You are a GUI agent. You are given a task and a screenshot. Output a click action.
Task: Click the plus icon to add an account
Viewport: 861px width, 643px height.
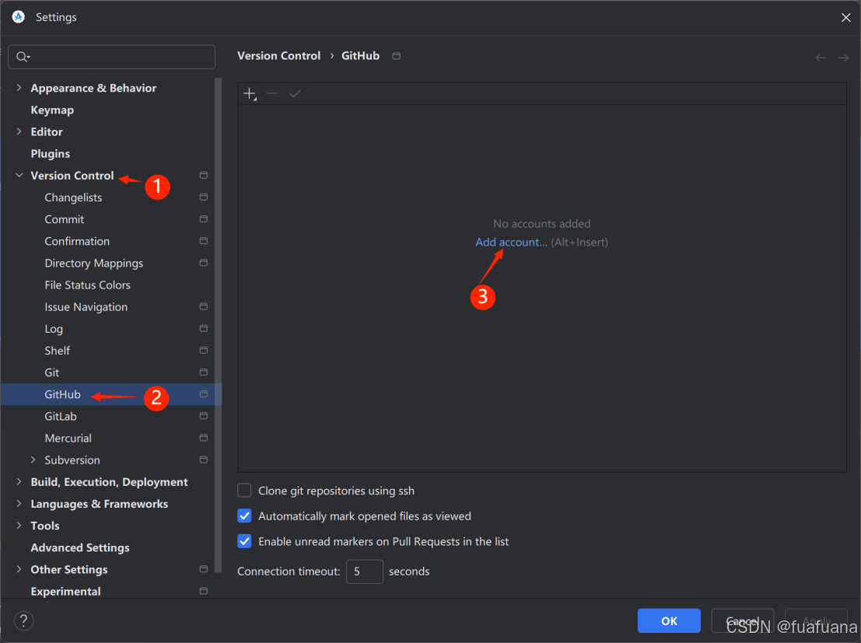tap(249, 93)
